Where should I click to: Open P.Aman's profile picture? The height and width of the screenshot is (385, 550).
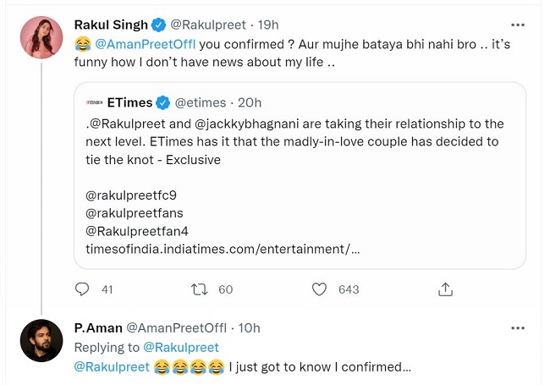coord(39,339)
